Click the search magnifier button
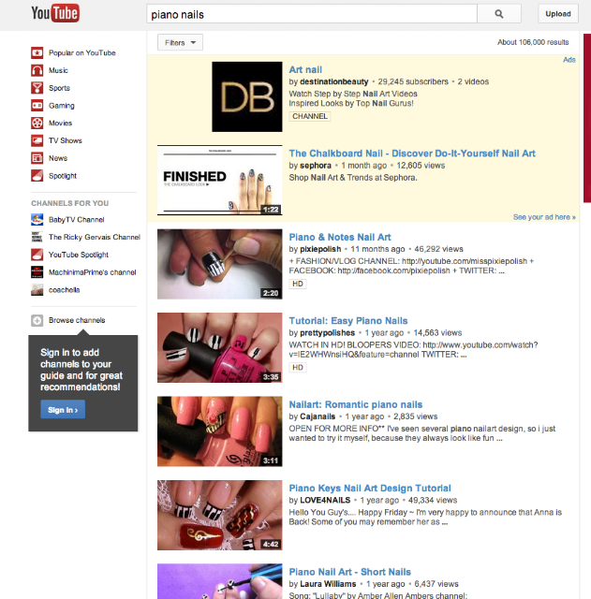This screenshot has width=591, height=599. pyautogui.click(x=499, y=14)
